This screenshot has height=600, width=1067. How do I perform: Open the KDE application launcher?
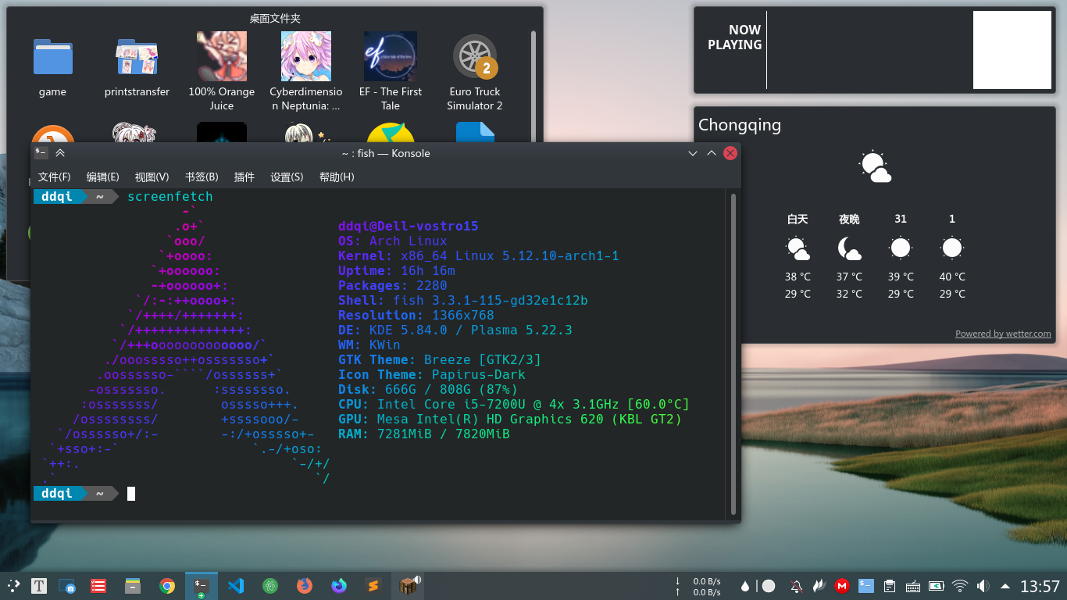13,585
